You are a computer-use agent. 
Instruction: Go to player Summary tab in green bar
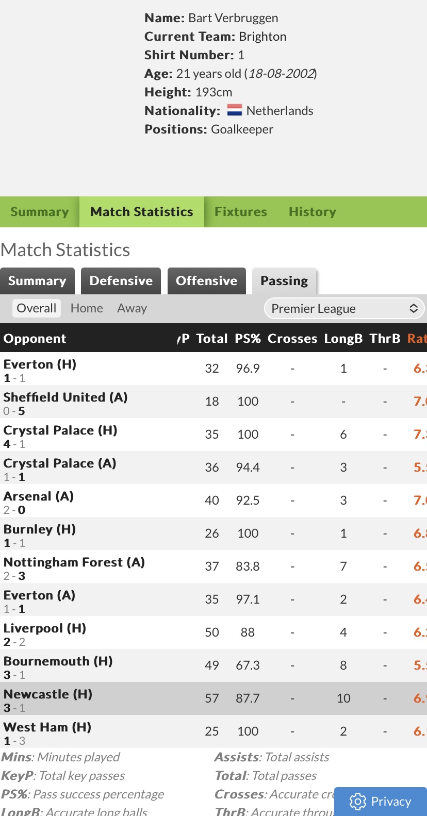[40, 212]
